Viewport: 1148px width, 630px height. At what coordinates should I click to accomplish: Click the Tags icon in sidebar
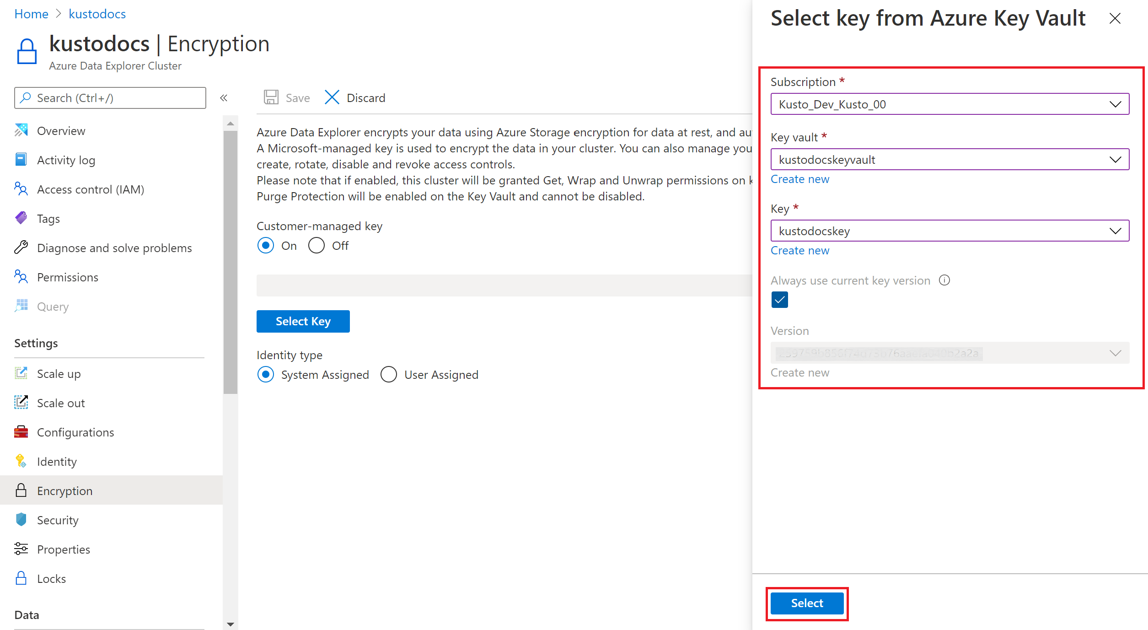(21, 219)
